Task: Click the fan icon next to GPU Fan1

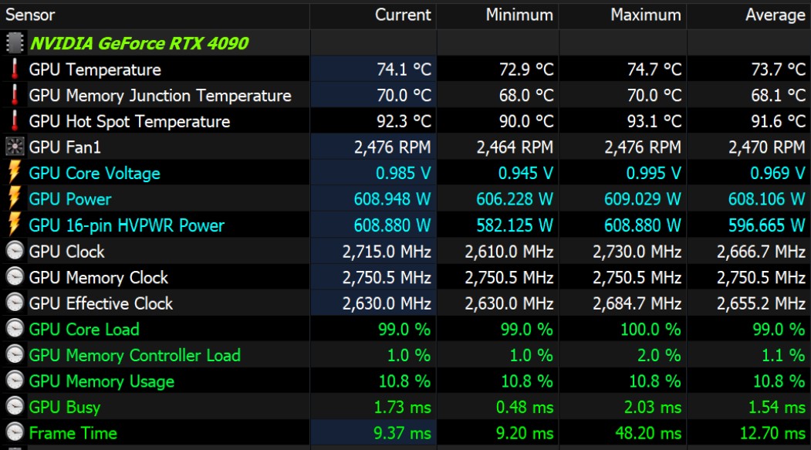Action: click(x=15, y=147)
